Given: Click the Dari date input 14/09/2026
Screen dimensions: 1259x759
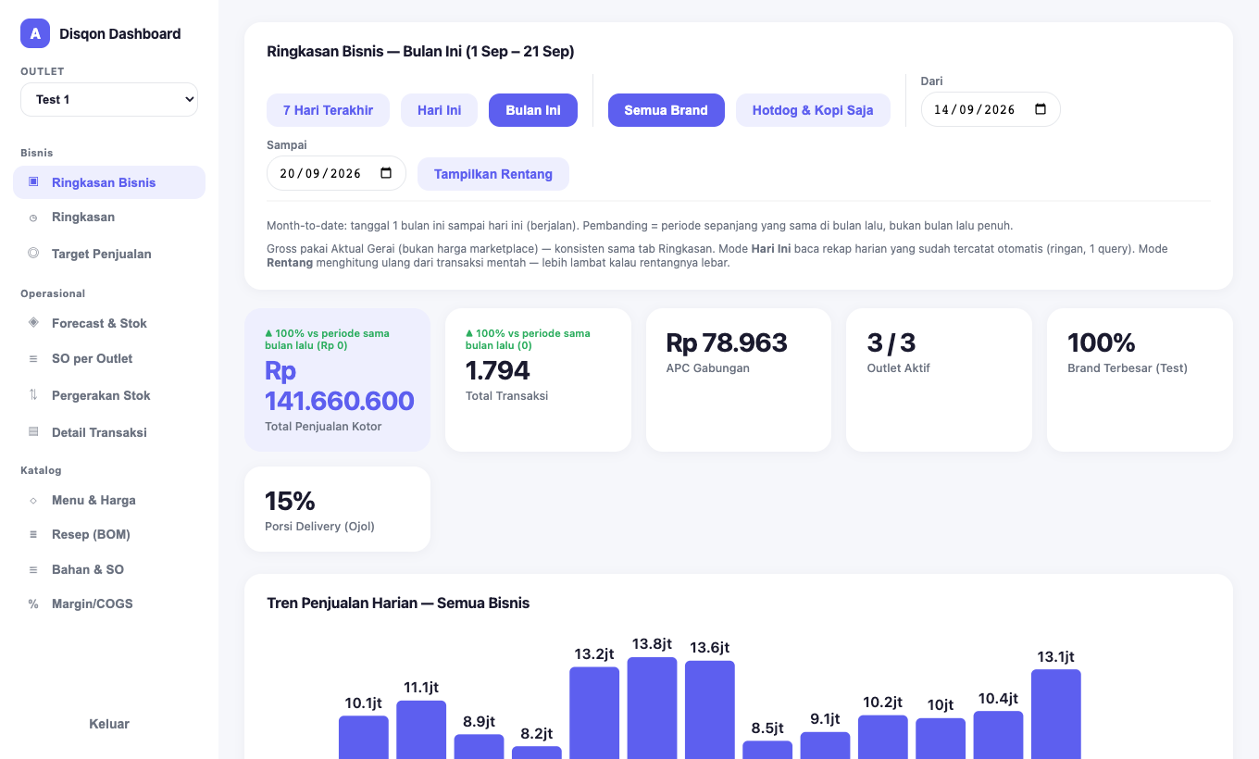Looking at the screenshot, I should (x=991, y=109).
